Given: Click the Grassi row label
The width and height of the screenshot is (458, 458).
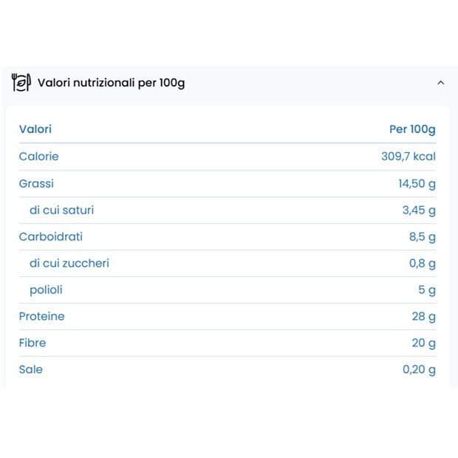Looking at the screenshot, I should (x=36, y=183).
